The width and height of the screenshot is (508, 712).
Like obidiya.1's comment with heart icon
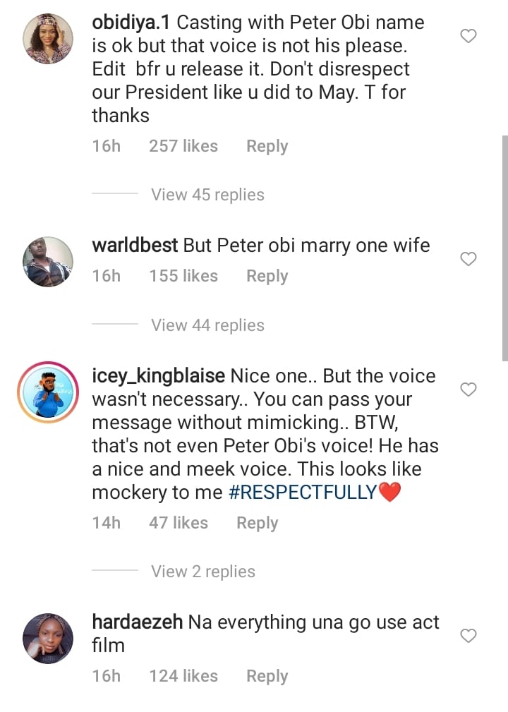click(468, 36)
